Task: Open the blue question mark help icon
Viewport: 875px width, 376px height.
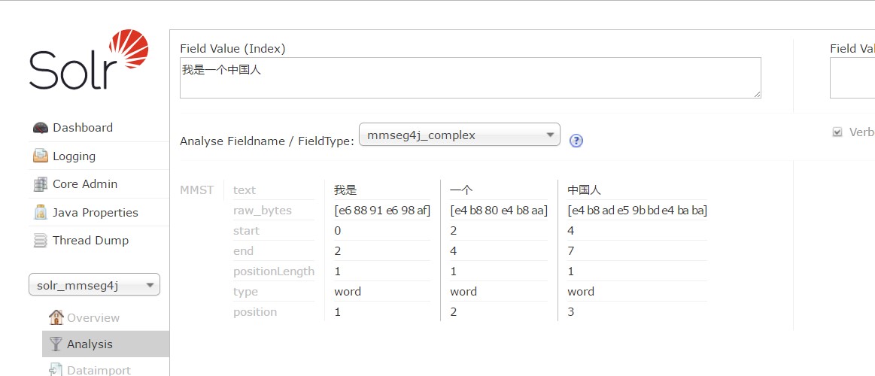Action: tap(576, 141)
